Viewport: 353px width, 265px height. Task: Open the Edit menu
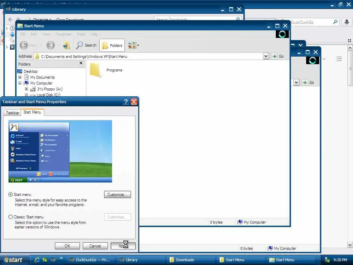click(34, 34)
